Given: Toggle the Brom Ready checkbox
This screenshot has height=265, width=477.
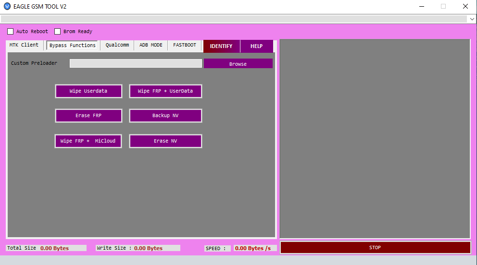Looking at the screenshot, I should pyautogui.click(x=58, y=31).
